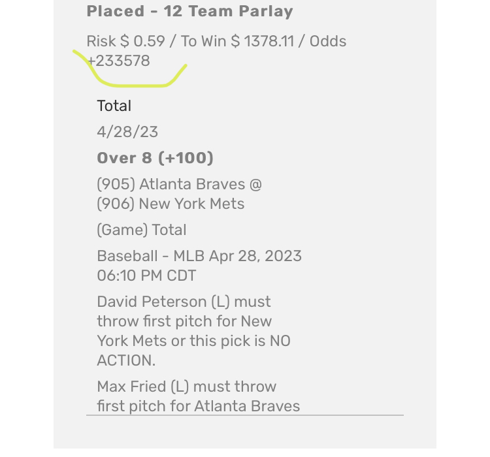The height and width of the screenshot is (457, 490).
Task: Select the 'Max Fried (L) must throw' line
Action: (x=186, y=386)
